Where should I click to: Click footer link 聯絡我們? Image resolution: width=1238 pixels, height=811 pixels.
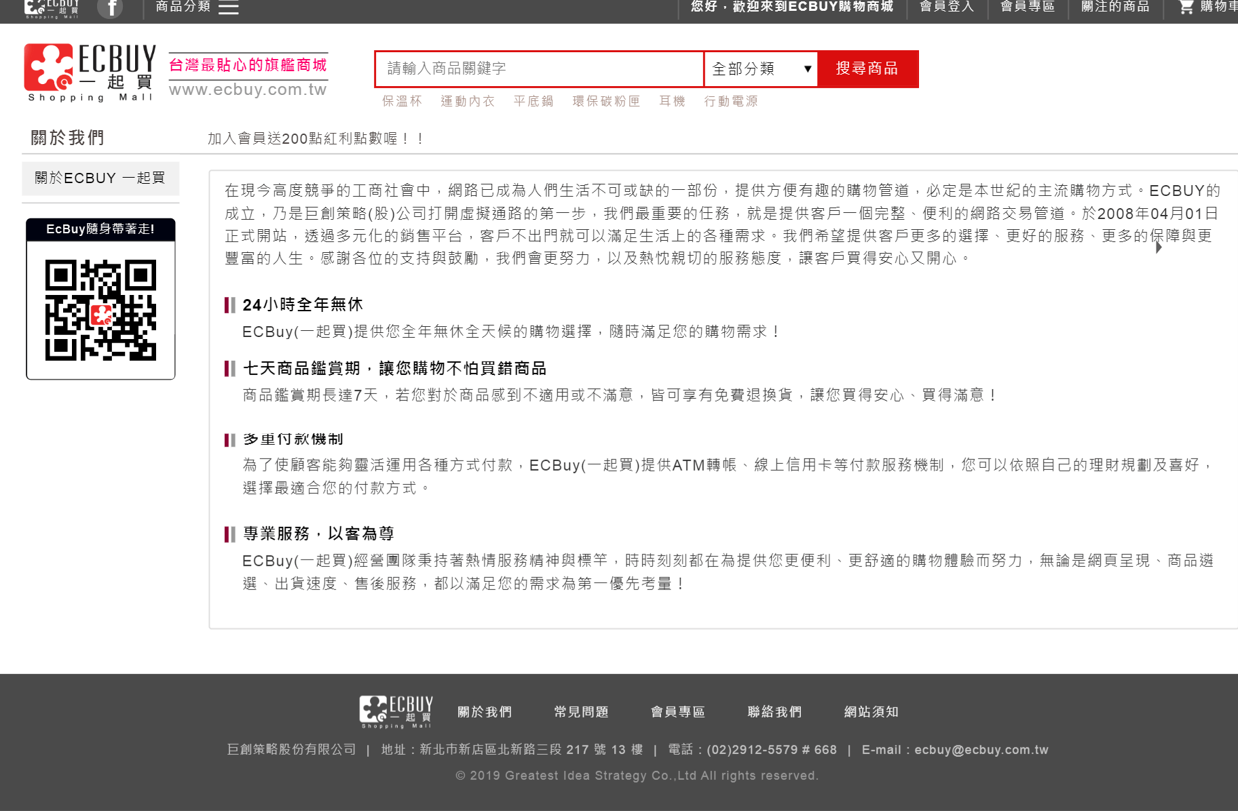(774, 712)
